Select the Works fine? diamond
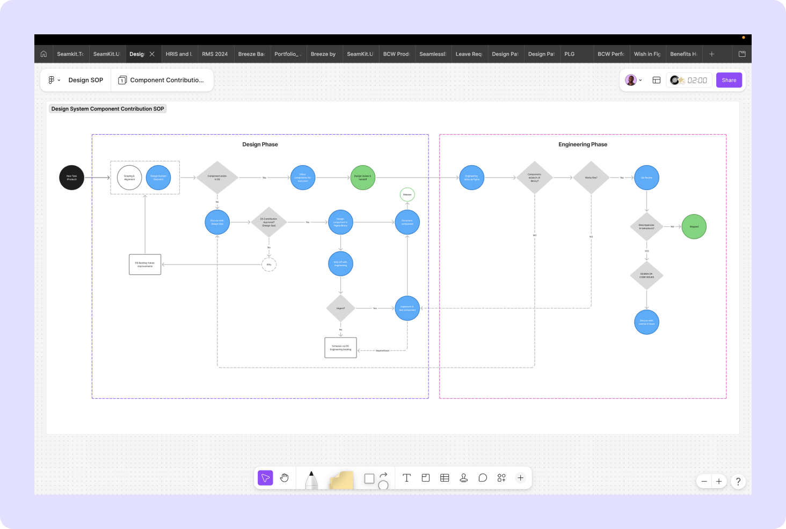786x529 pixels. pos(591,178)
